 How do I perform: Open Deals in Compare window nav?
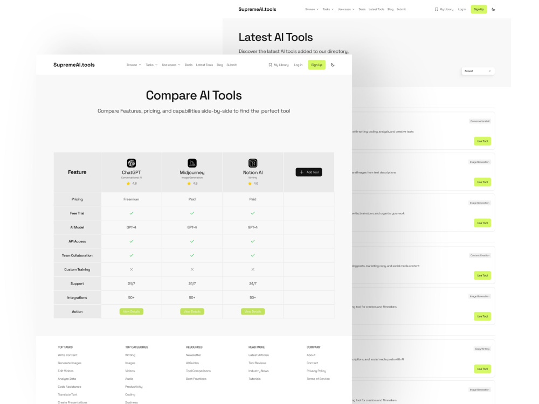pyautogui.click(x=189, y=65)
